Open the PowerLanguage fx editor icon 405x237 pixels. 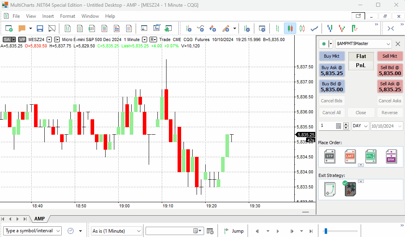tap(157, 28)
